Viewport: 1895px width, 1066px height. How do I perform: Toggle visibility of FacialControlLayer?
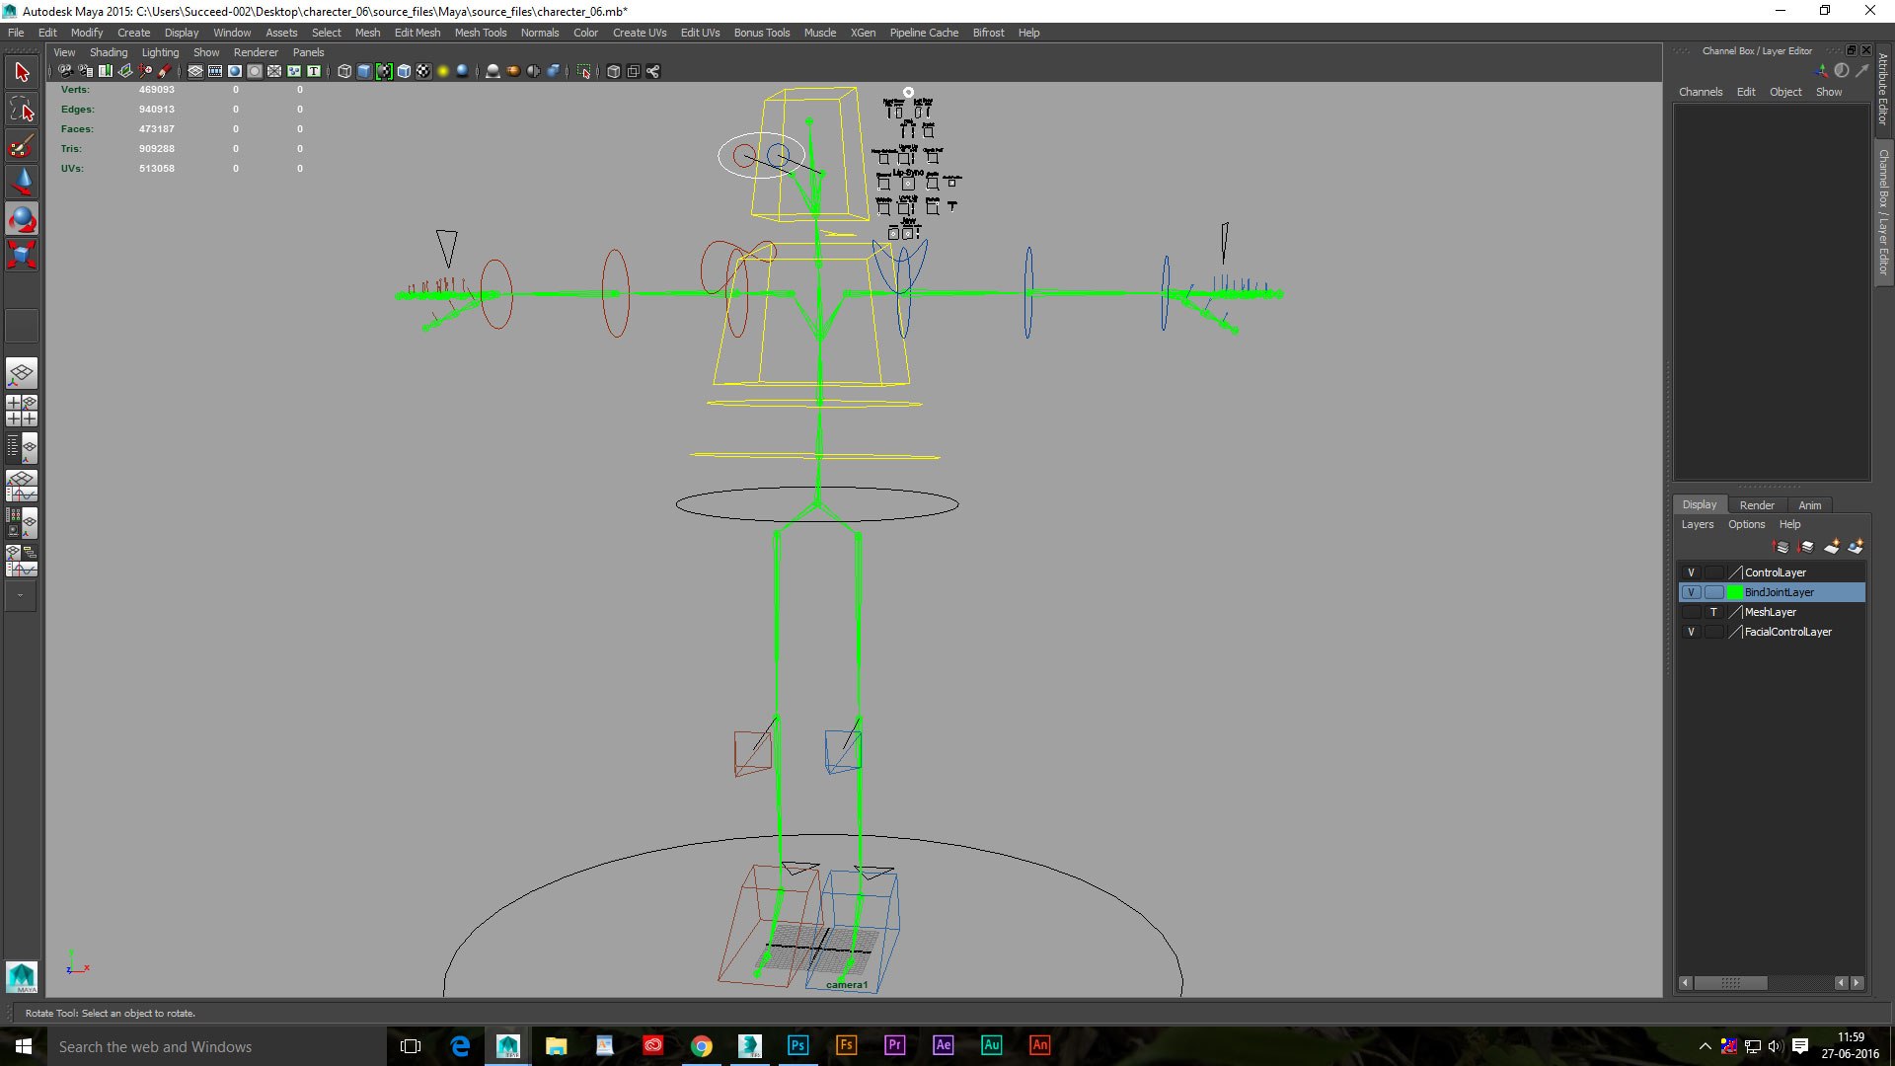coord(1691,632)
